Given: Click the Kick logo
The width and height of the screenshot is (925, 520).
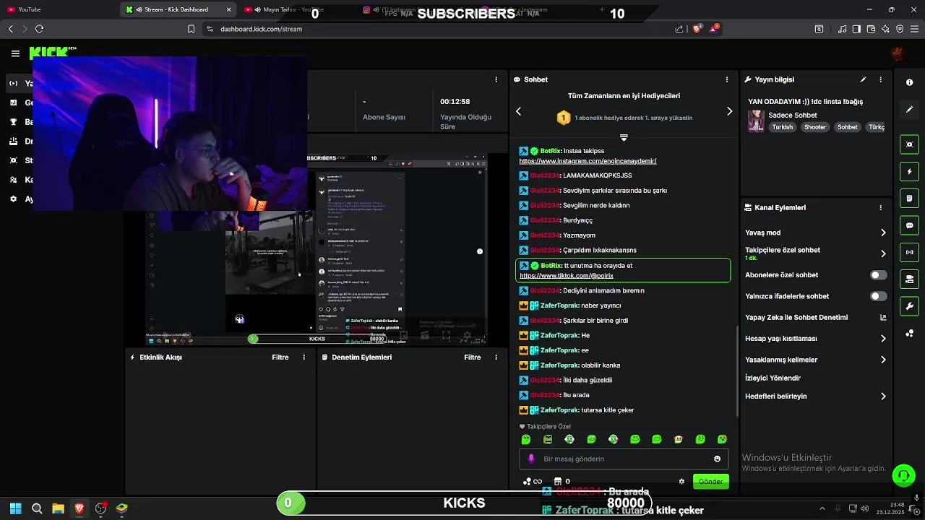Looking at the screenshot, I should point(52,53).
